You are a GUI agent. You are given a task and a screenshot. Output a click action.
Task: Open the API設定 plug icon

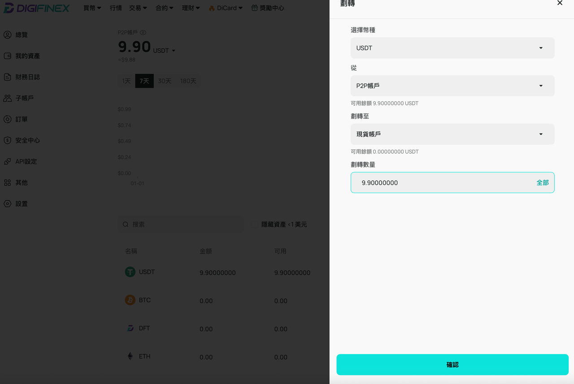coord(7,161)
